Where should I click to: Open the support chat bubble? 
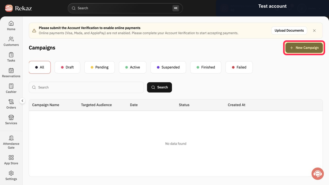coord(318,174)
